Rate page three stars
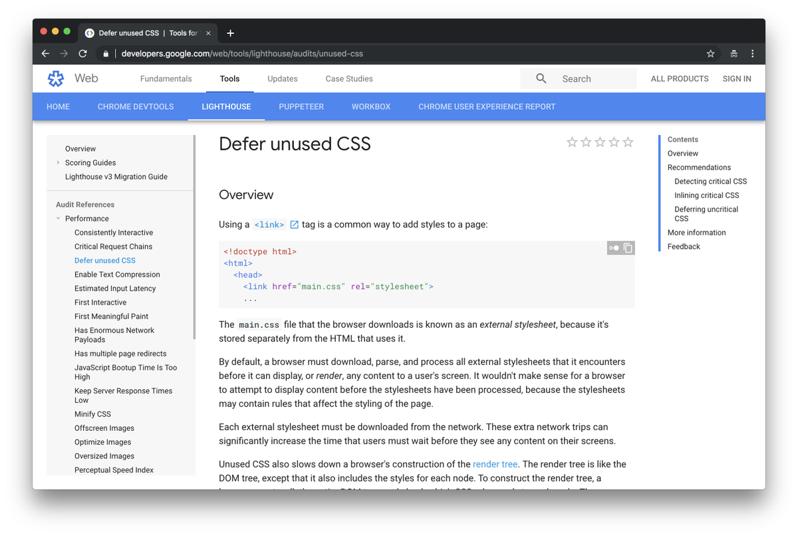This screenshot has height=536, width=798. click(600, 142)
